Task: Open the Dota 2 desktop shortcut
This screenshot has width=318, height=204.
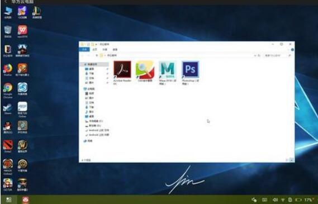Action: pyautogui.click(x=8, y=146)
